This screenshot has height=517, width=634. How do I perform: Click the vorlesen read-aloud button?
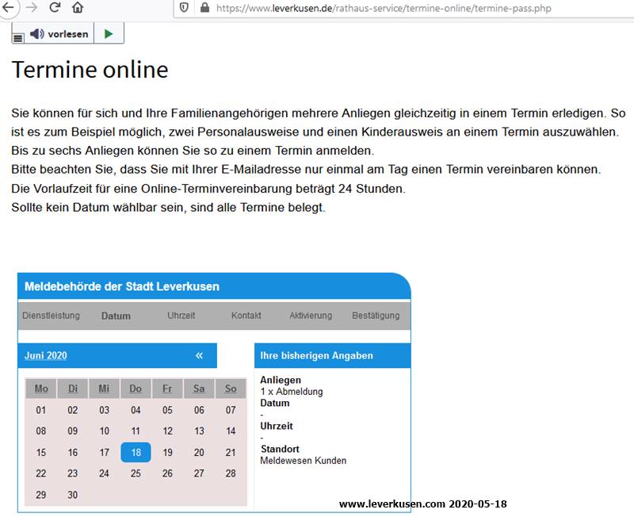click(60, 34)
